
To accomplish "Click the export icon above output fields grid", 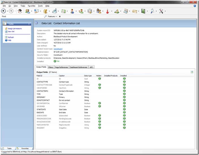I will click(x=192, y=72).
